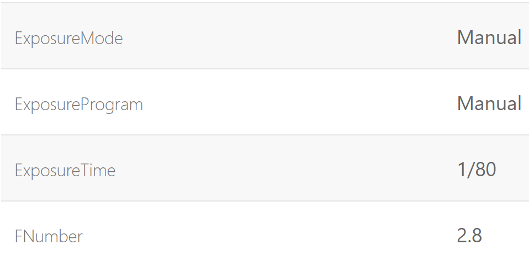Click the FNumber label
This screenshot has width=529, height=261.
49,237
